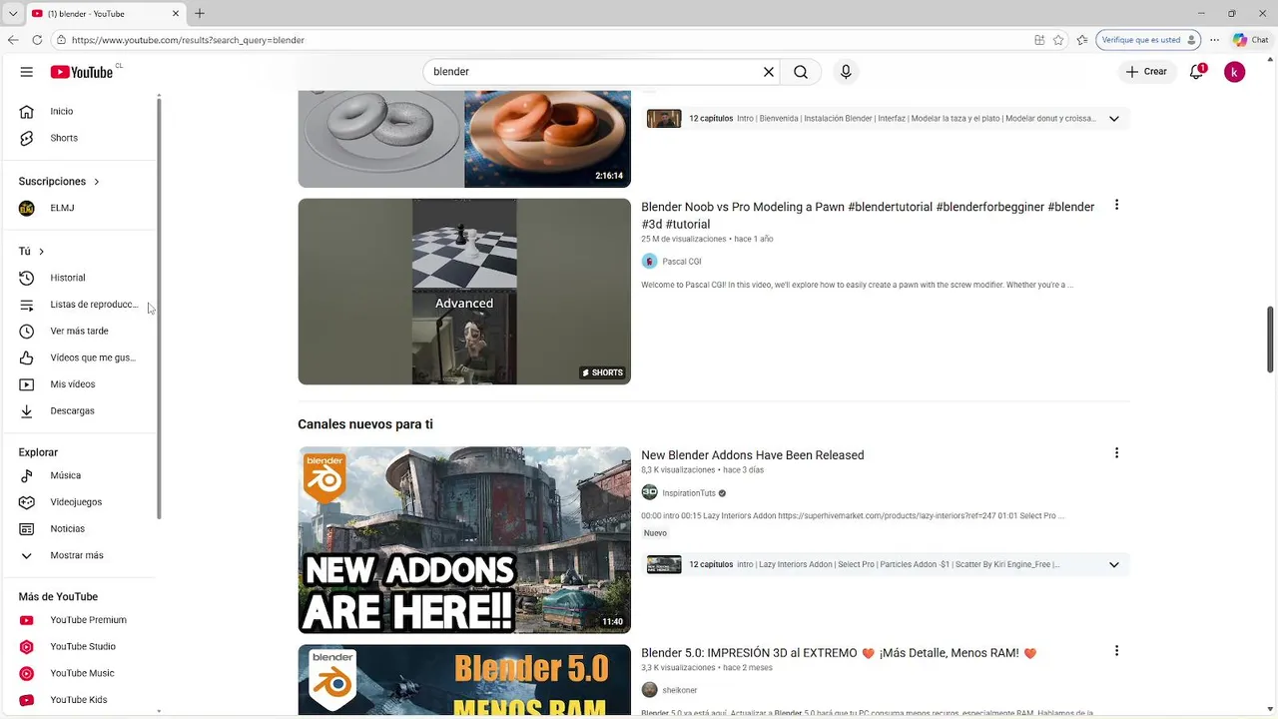The height and width of the screenshot is (719, 1278).
Task: Click the Crear button
Action: tap(1146, 72)
